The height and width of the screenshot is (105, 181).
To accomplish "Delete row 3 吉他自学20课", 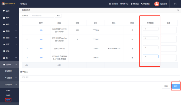I will [x=41, y=49].
